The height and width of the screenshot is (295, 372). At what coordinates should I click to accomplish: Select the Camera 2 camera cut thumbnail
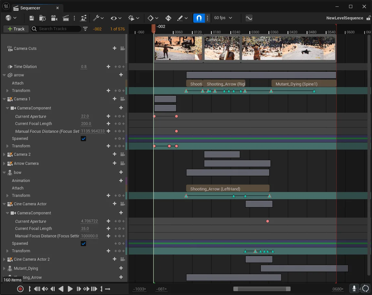point(222,48)
